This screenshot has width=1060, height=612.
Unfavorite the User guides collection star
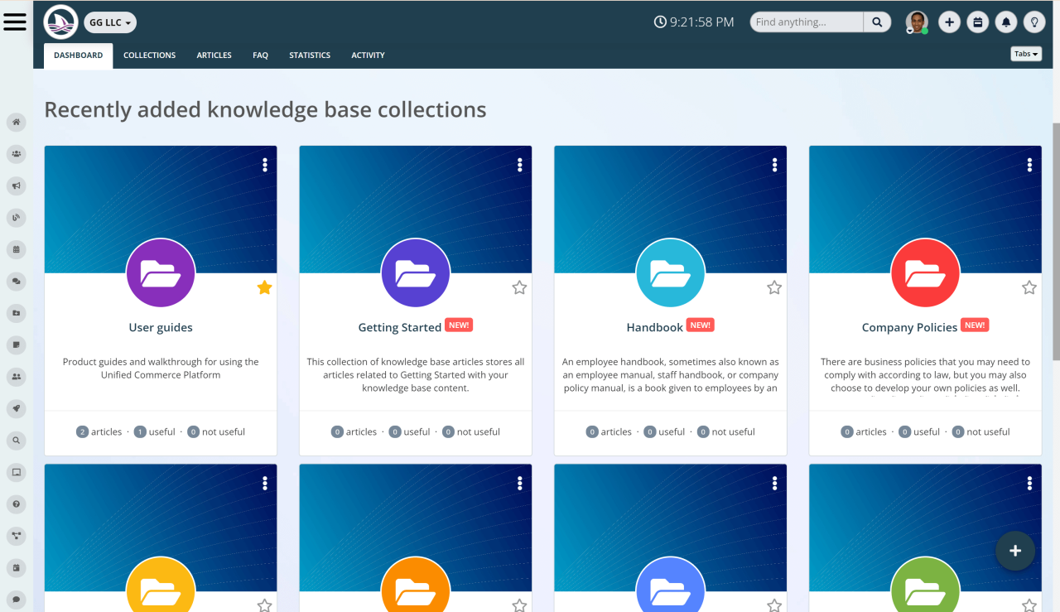[264, 287]
